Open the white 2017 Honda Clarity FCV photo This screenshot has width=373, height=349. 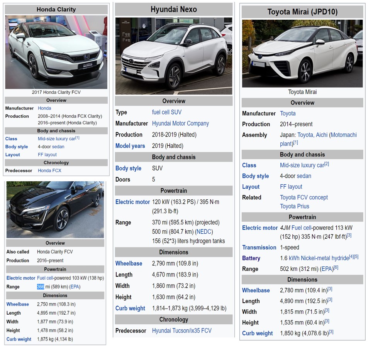coord(56,52)
